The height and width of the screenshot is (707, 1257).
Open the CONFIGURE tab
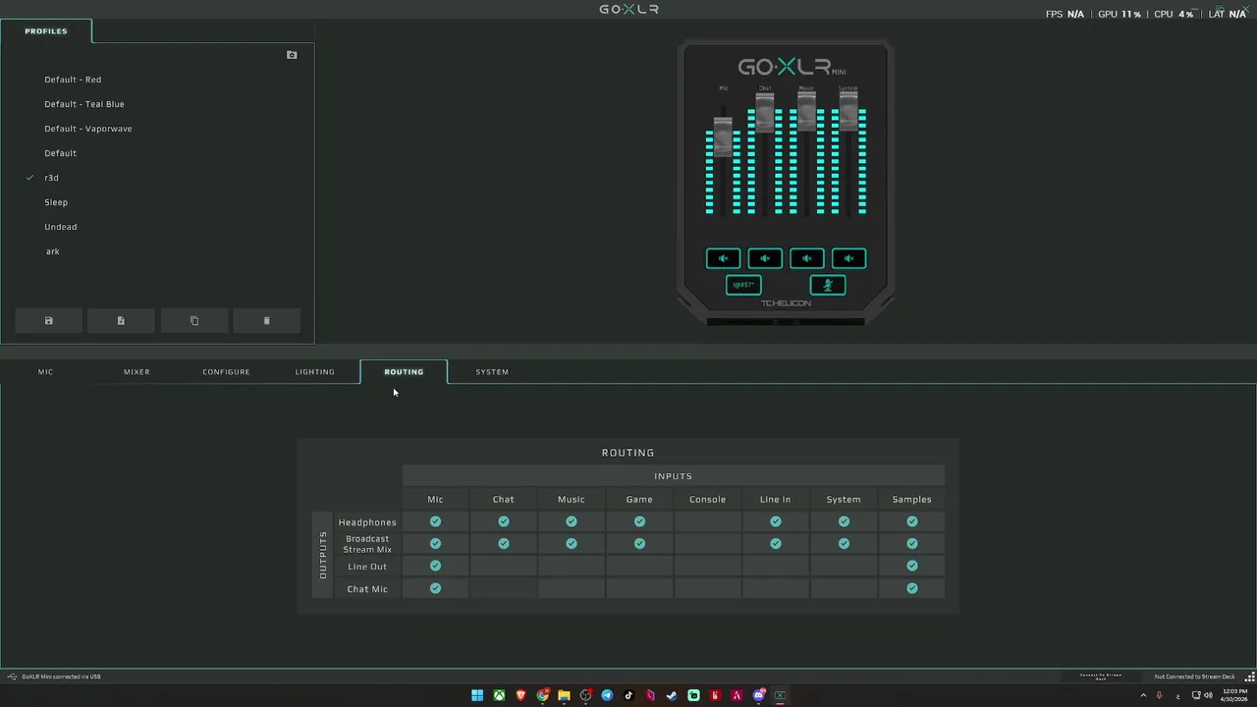point(226,372)
